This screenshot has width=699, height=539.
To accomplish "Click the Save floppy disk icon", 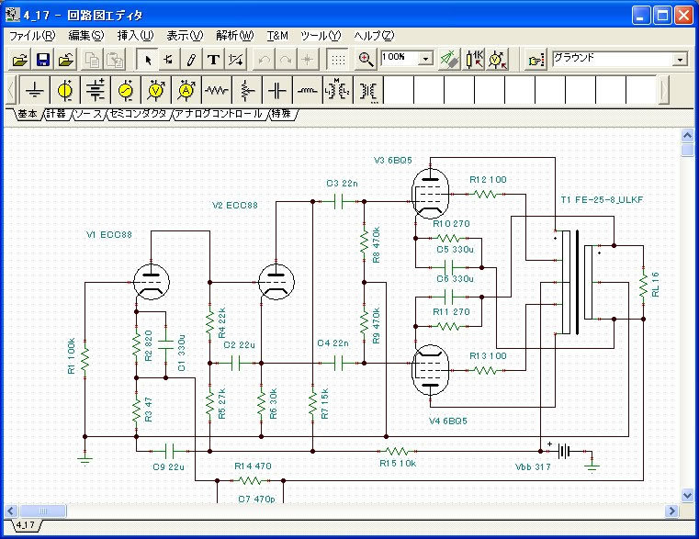I will click(x=42, y=60).
